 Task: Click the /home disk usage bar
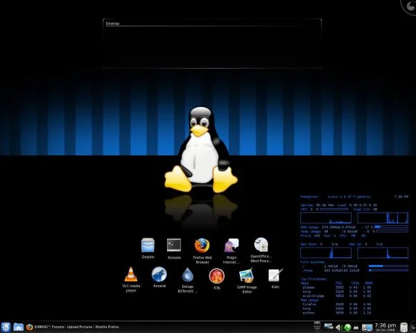click(388, 271)
